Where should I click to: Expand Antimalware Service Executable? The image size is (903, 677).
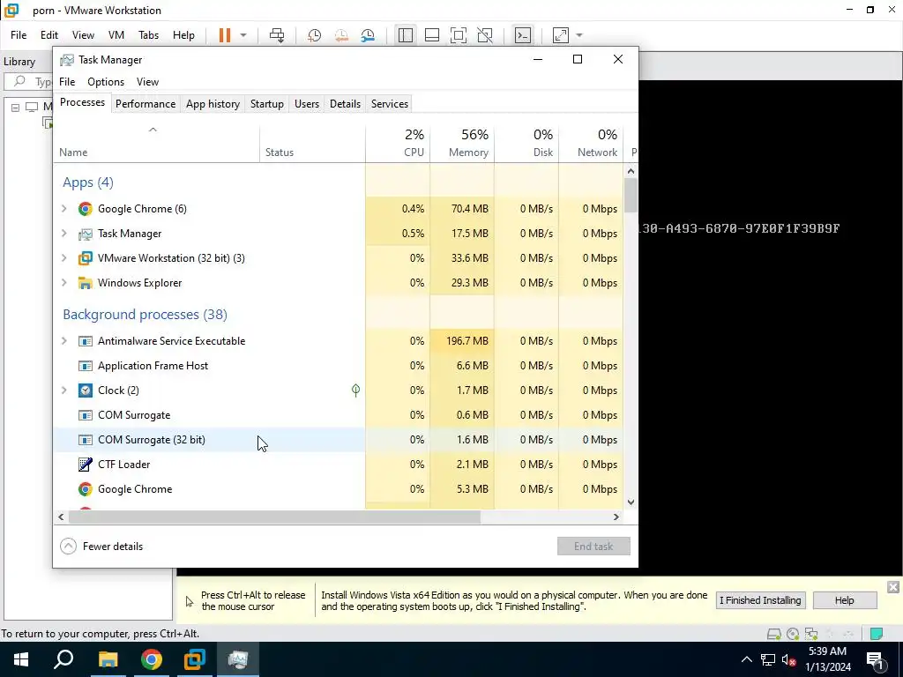63,341
